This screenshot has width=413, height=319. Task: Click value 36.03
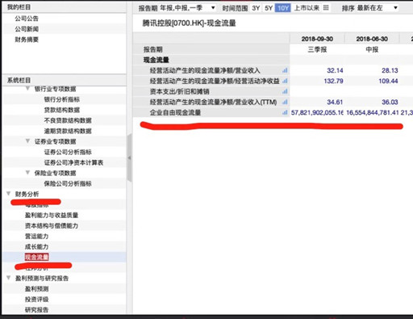pos(390,102)
